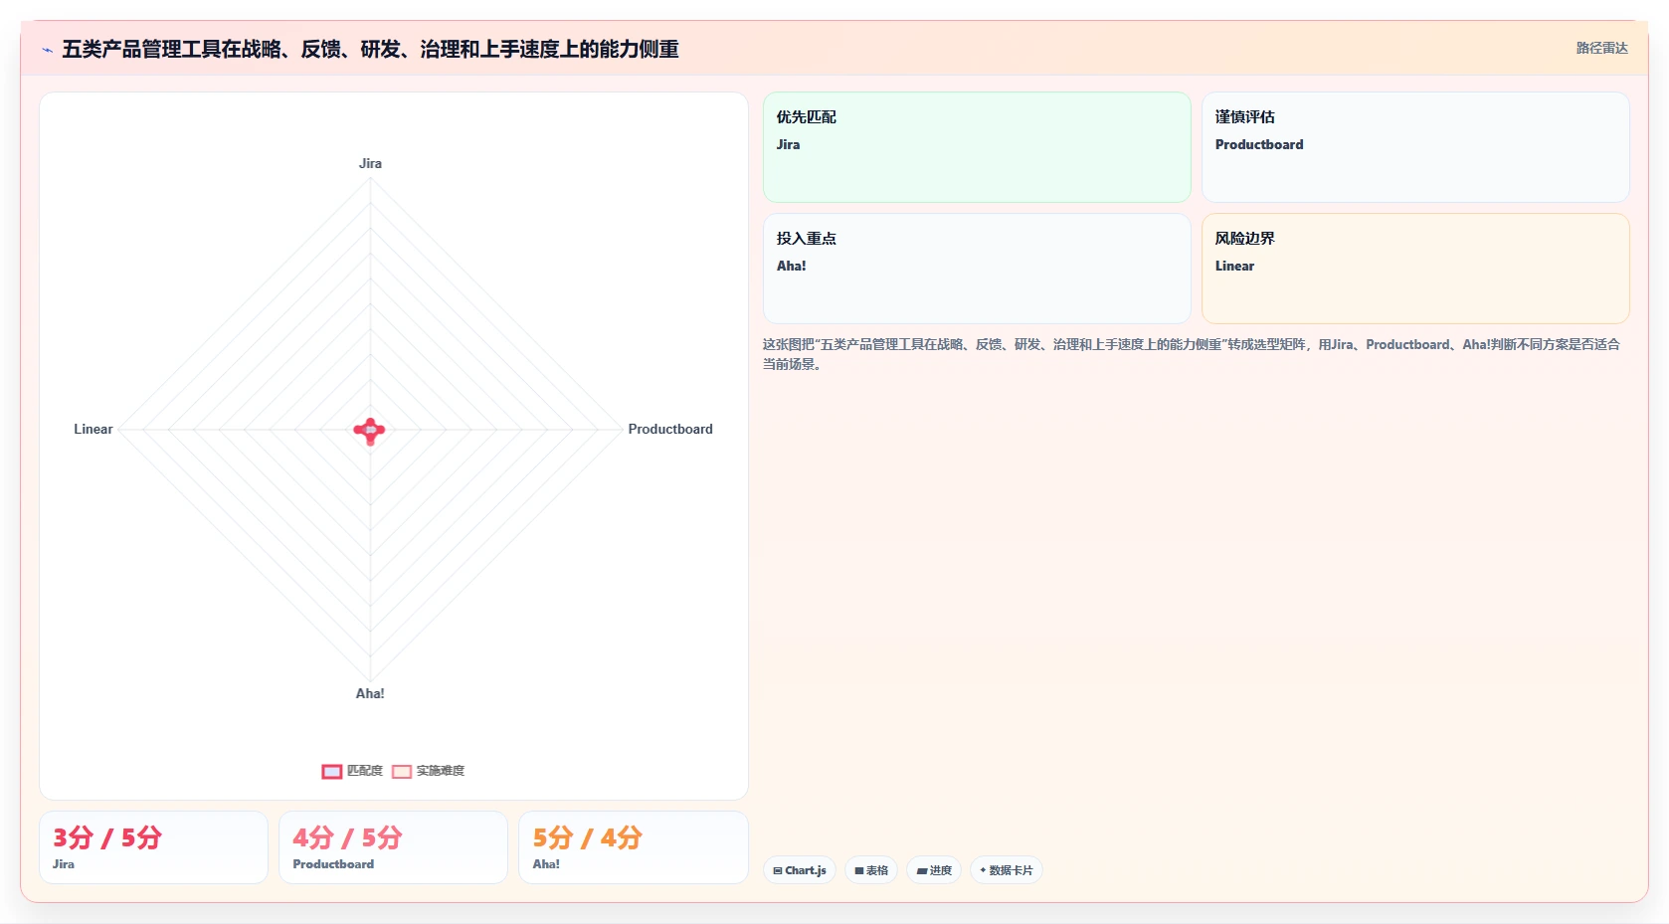Toggle the 实施难度 legend swatch
The width and height of the screenshot is (1669, 924).
402,771
